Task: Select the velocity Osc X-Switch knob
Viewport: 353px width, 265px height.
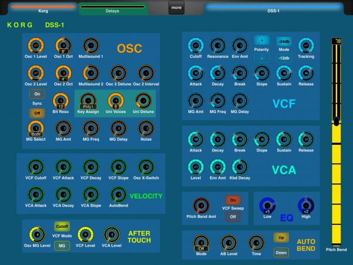Action: (x=146, y=167)
